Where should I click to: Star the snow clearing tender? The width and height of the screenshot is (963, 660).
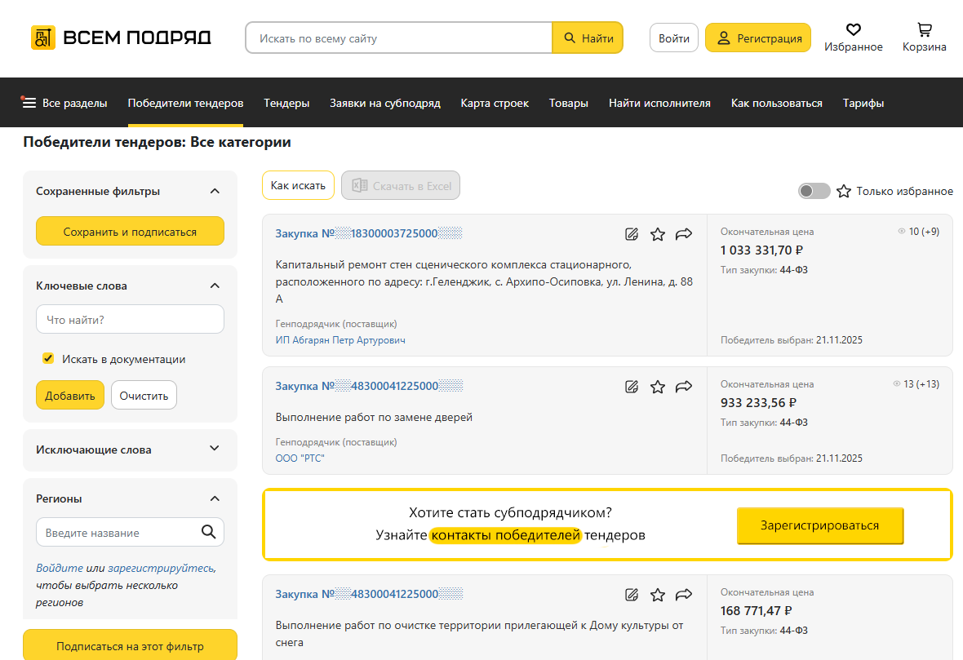coord(658,595)
